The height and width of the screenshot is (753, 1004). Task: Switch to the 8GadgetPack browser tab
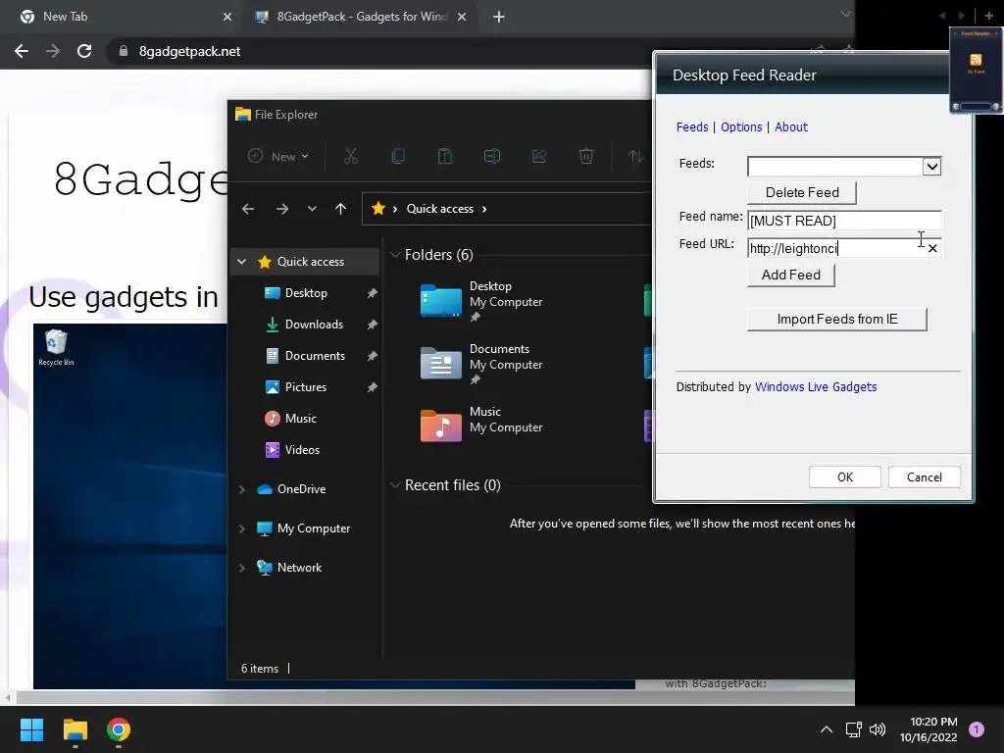(362, 17)
